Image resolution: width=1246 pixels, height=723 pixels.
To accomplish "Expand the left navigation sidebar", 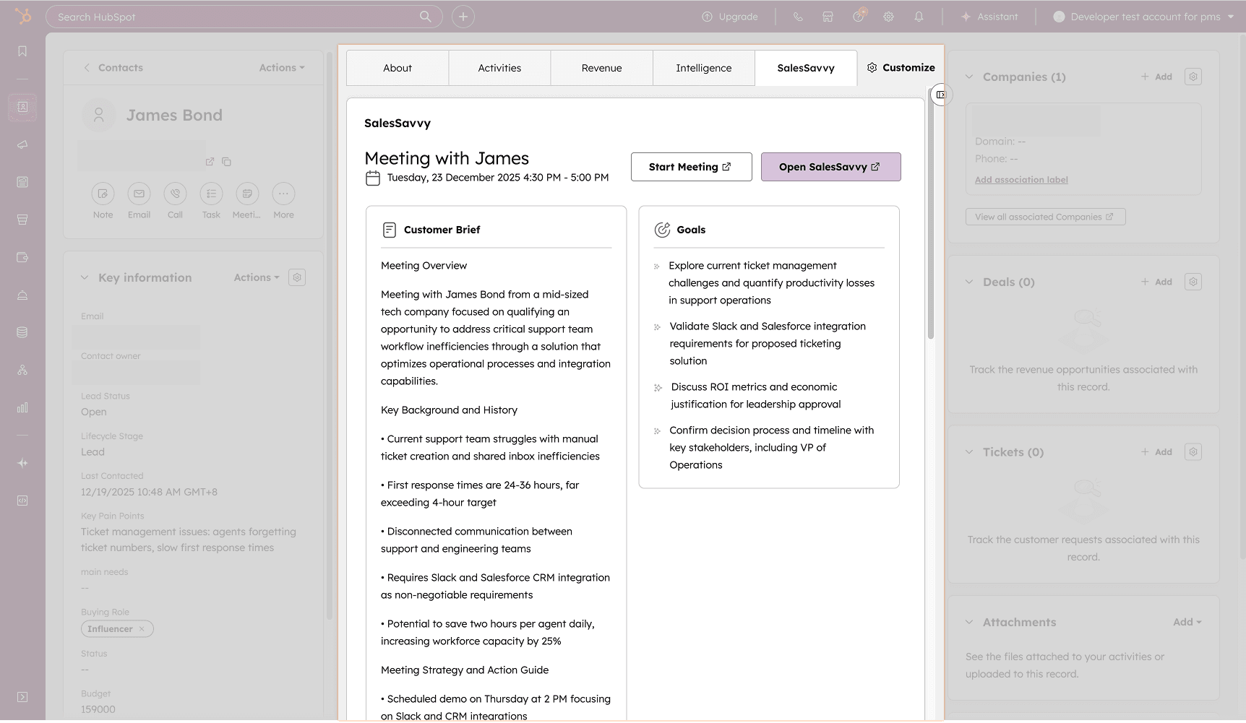I will coord(22,697).
